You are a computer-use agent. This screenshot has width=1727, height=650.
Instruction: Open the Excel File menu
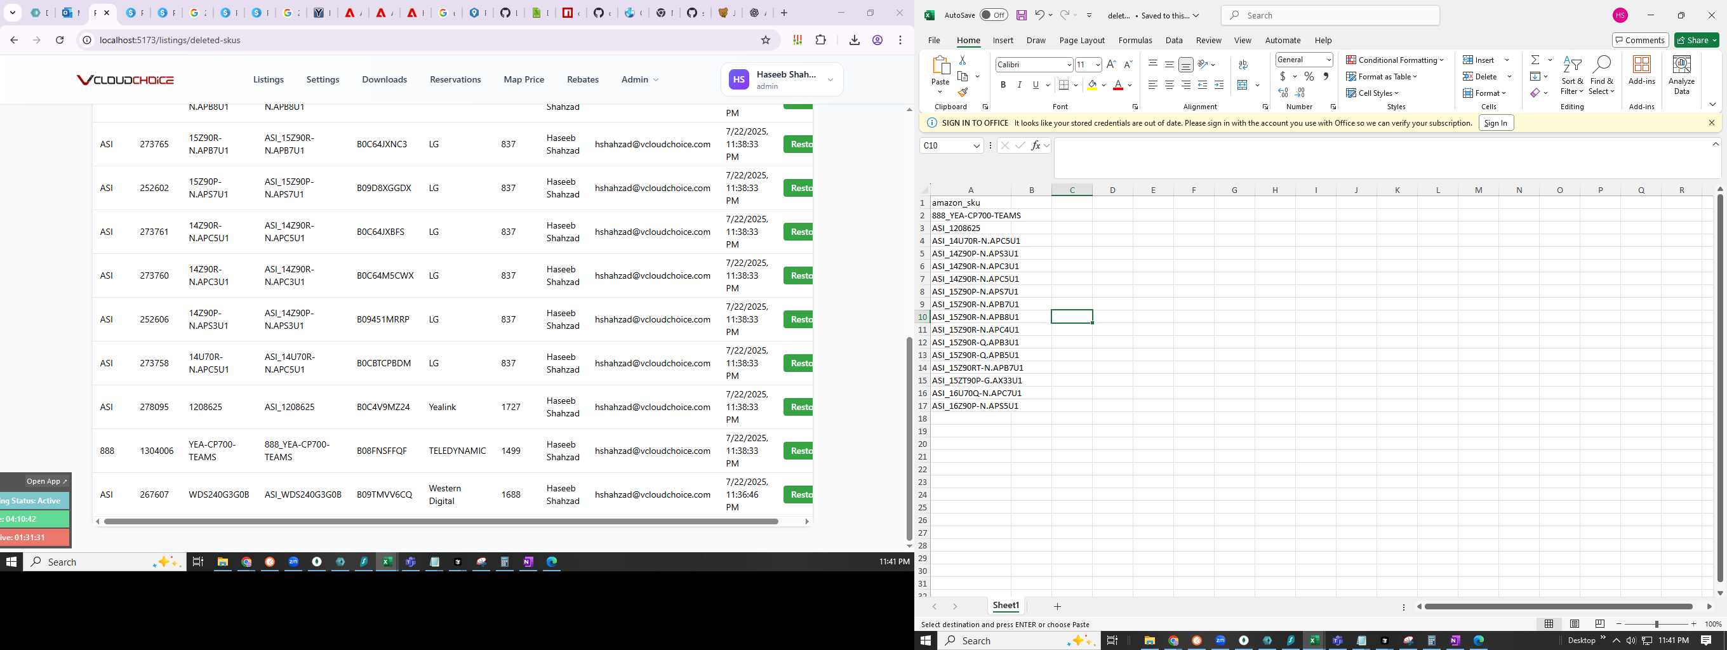coord(934,40)
